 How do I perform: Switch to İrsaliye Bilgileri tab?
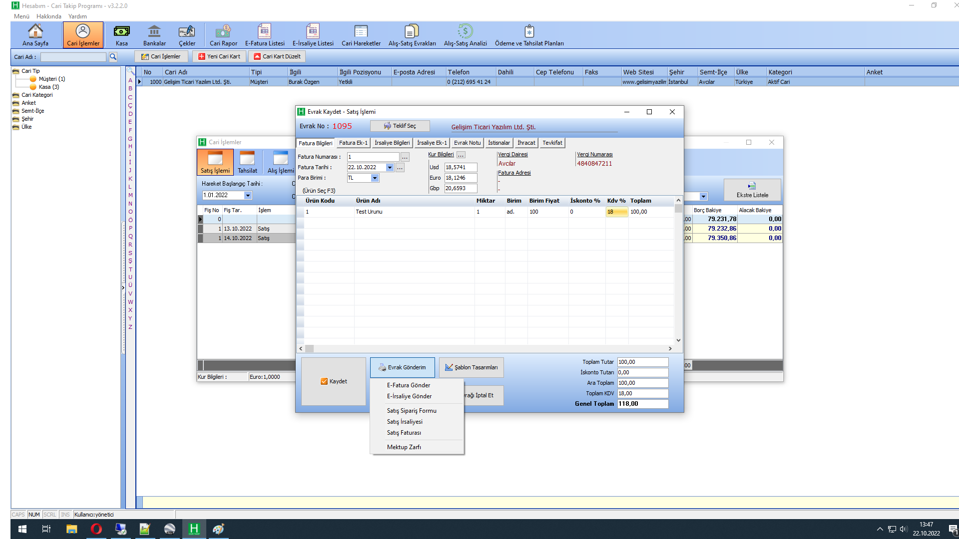click(392, 143)
